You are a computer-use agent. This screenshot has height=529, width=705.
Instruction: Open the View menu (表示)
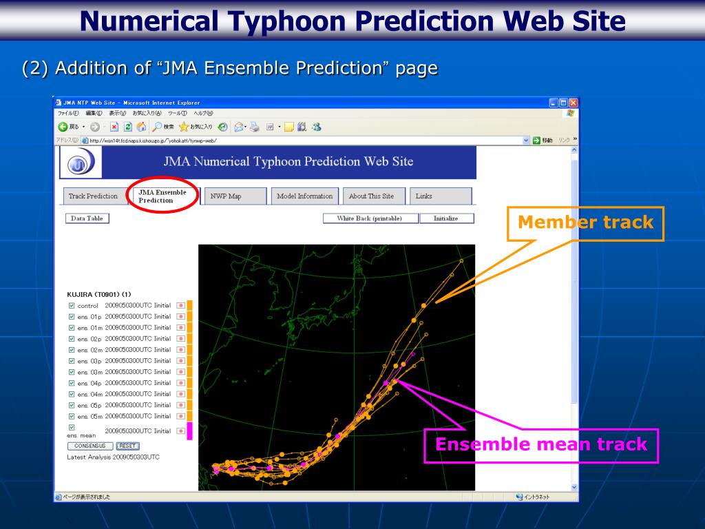pyautogui.click(x=117, y=114)
